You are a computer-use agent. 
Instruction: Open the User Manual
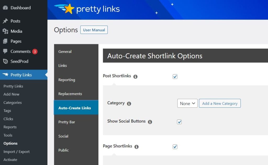(x=94, y=30)
